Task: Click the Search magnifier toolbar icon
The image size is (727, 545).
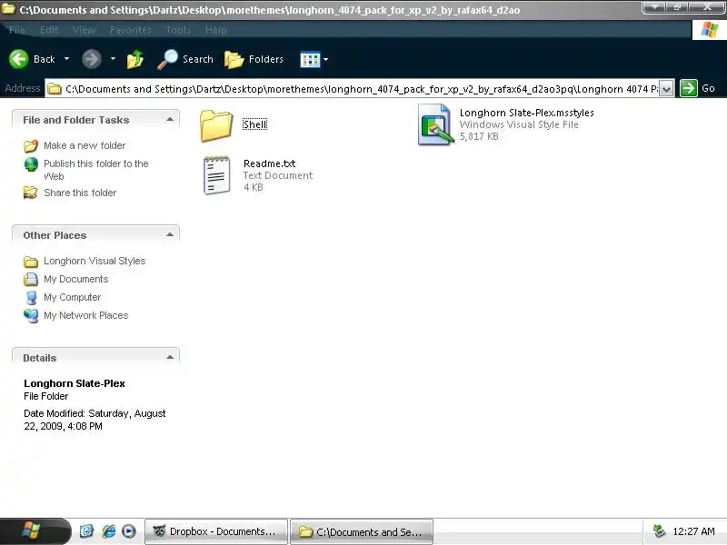Action: click(167, 59)
